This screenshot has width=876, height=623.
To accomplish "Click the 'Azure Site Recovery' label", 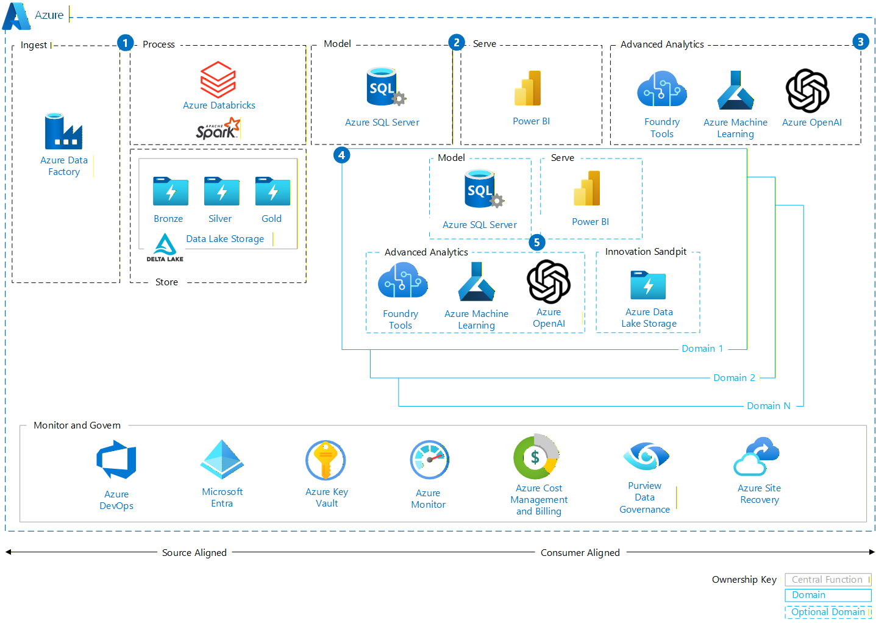I will (x=759, y=494).
